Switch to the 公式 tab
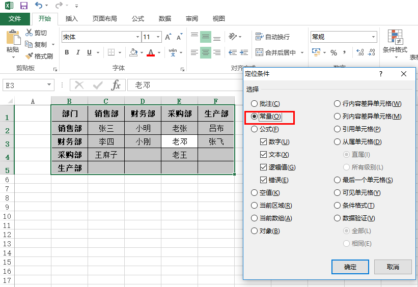 [x=138, y=19]
